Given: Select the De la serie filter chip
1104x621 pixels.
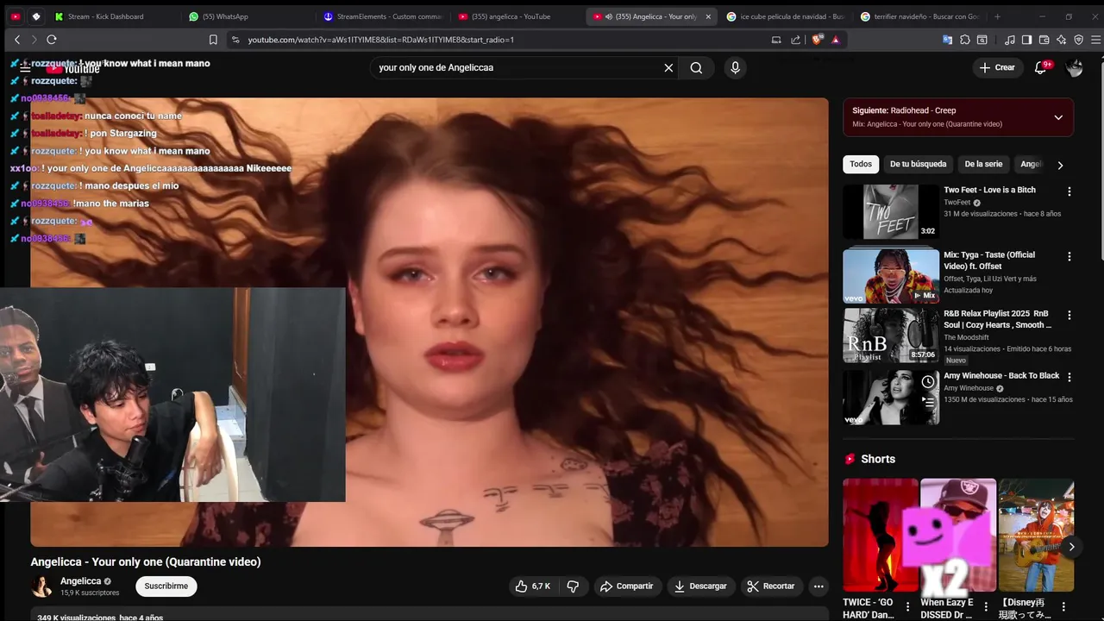Looking at the screenshot, I should (x=983, y=164).
